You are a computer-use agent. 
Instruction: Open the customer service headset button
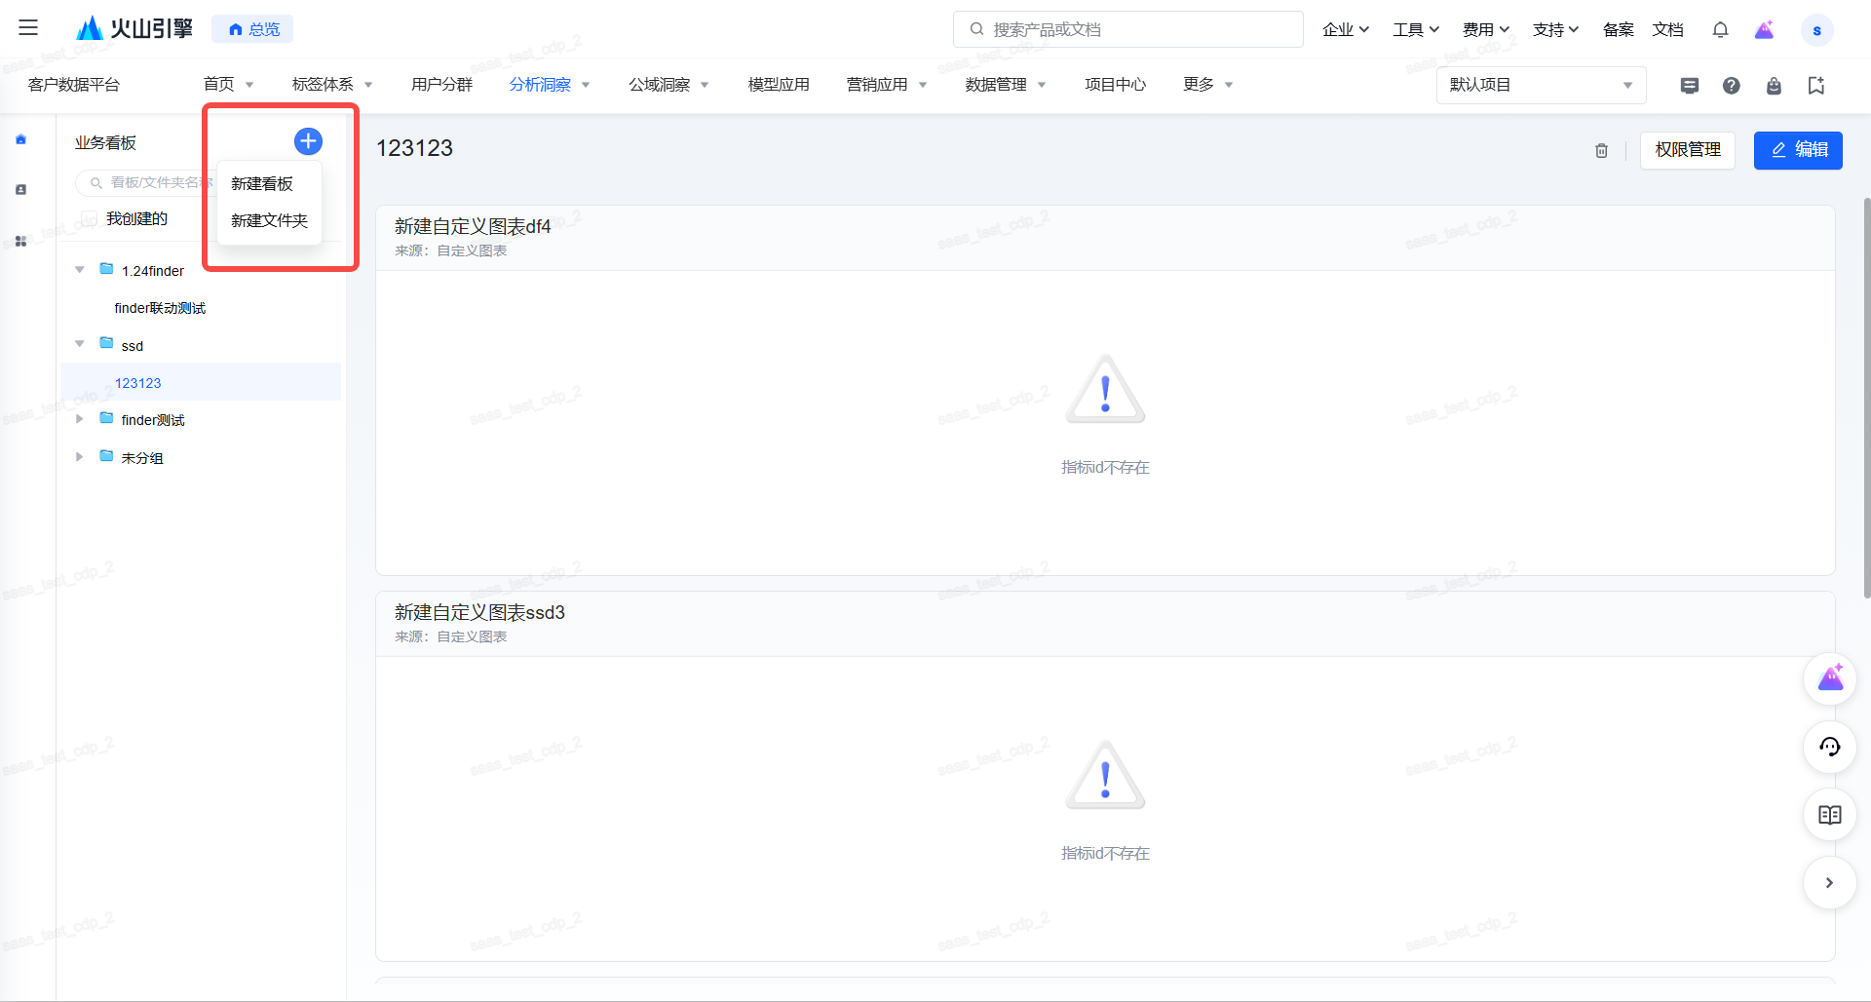click(1830, 747)
